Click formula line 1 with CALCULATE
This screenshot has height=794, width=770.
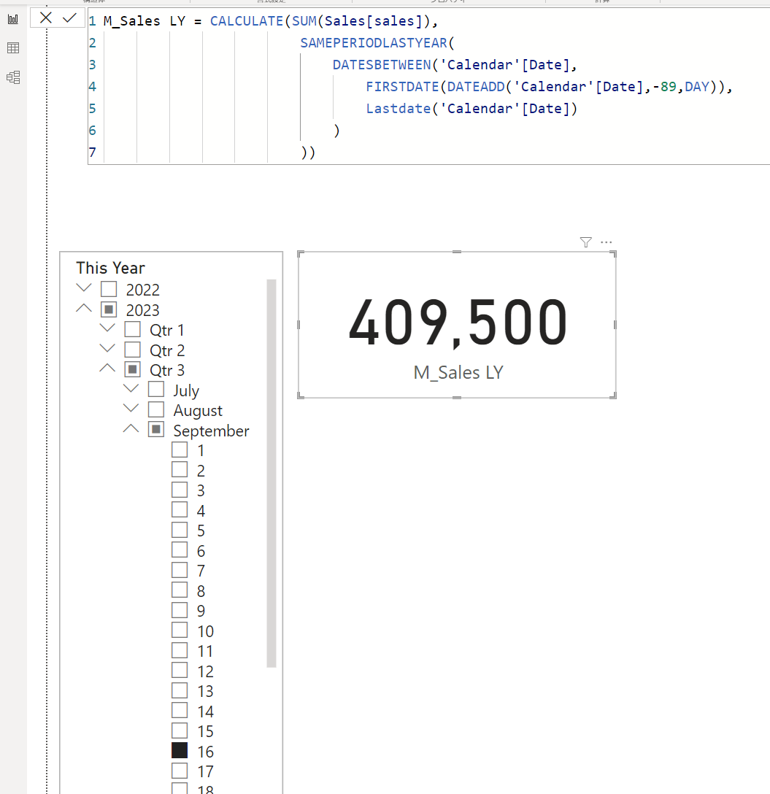(x=271, y=20)
